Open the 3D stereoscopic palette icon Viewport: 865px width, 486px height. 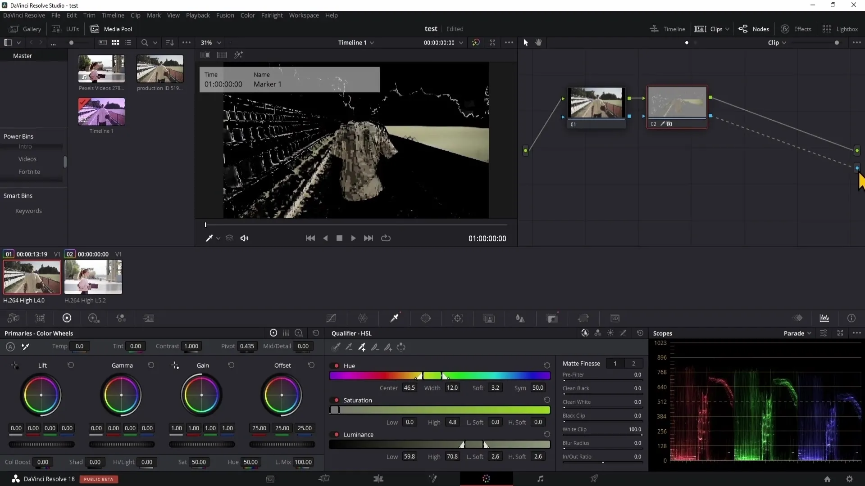coord(615,318)
